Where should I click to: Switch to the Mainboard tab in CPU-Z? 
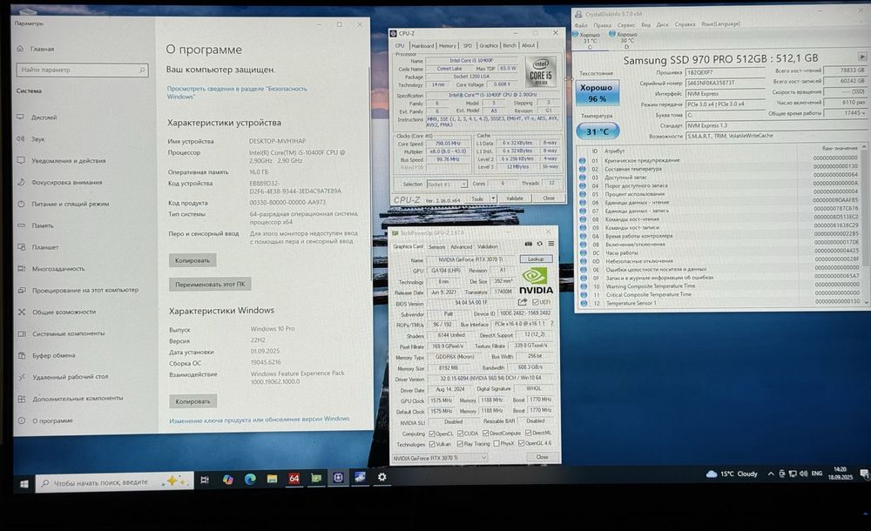tap(422, 45)
